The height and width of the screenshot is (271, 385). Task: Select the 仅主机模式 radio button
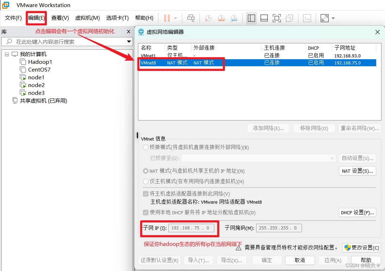146,181
